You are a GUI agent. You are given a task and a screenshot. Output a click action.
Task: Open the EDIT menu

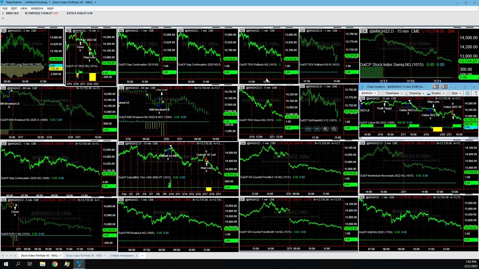pyautogui.click(x=14, y=8)
